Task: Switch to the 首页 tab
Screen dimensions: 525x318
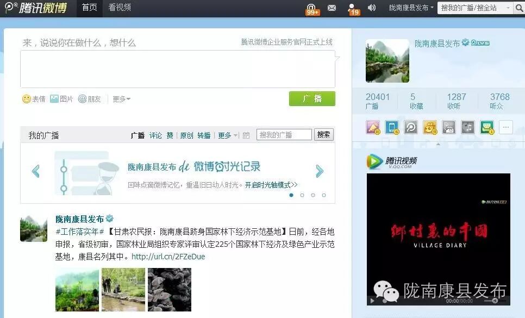Action: coord(89,8)
